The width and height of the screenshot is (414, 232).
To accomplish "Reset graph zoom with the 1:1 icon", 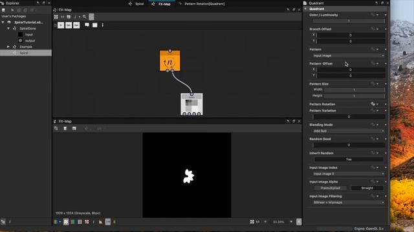I will [x=62, y=17].
